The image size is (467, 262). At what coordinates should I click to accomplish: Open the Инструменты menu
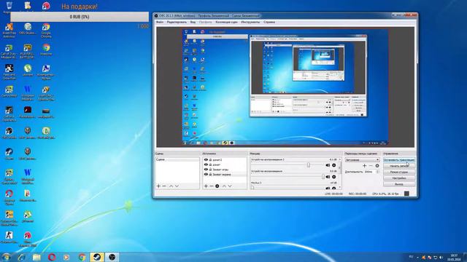[250, 22]
